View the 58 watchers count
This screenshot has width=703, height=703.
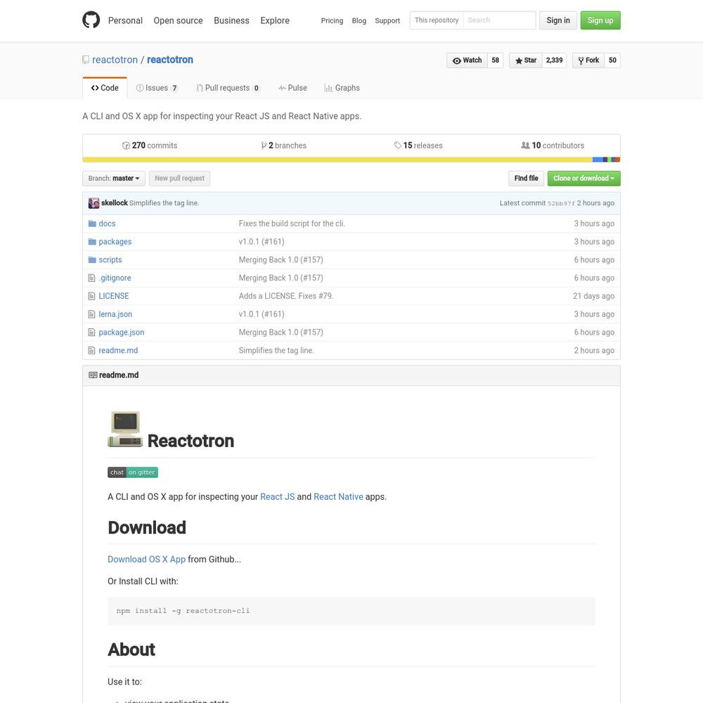point(496,60)
